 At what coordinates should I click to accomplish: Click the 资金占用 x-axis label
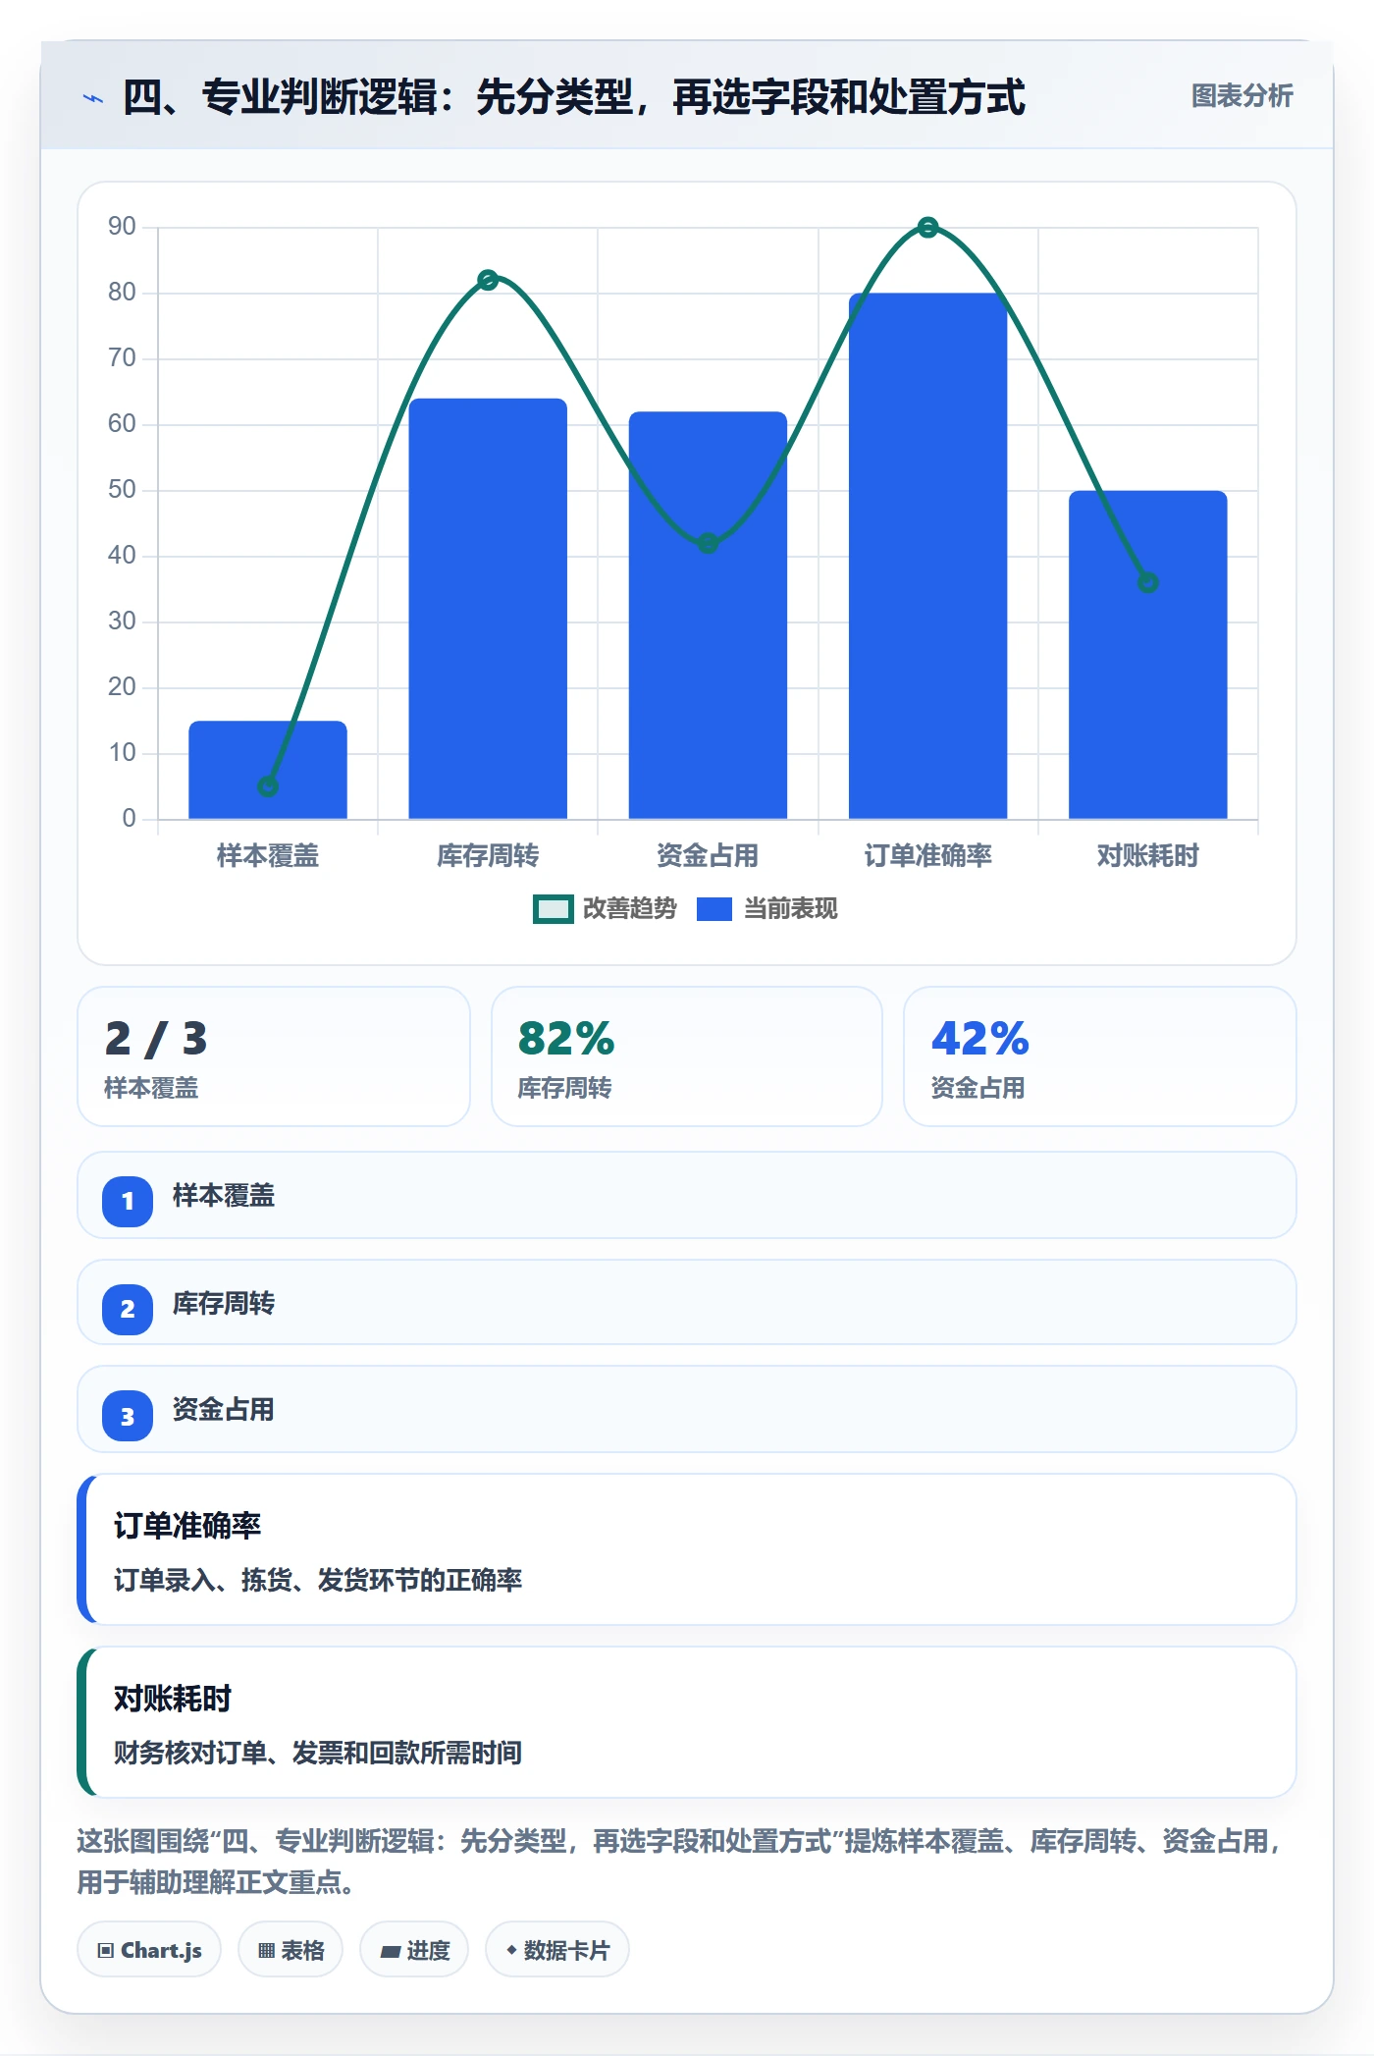[708, 856]
